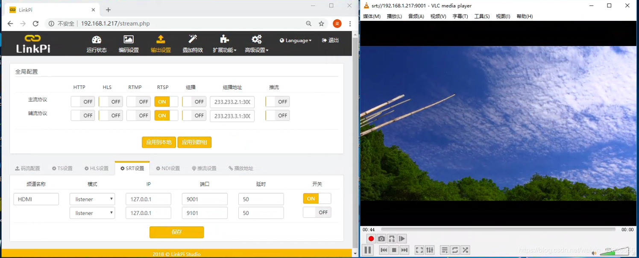Open 编码设置 page in LinkPi navbar
Screen dimensions: 639x258
click(129, 44)
